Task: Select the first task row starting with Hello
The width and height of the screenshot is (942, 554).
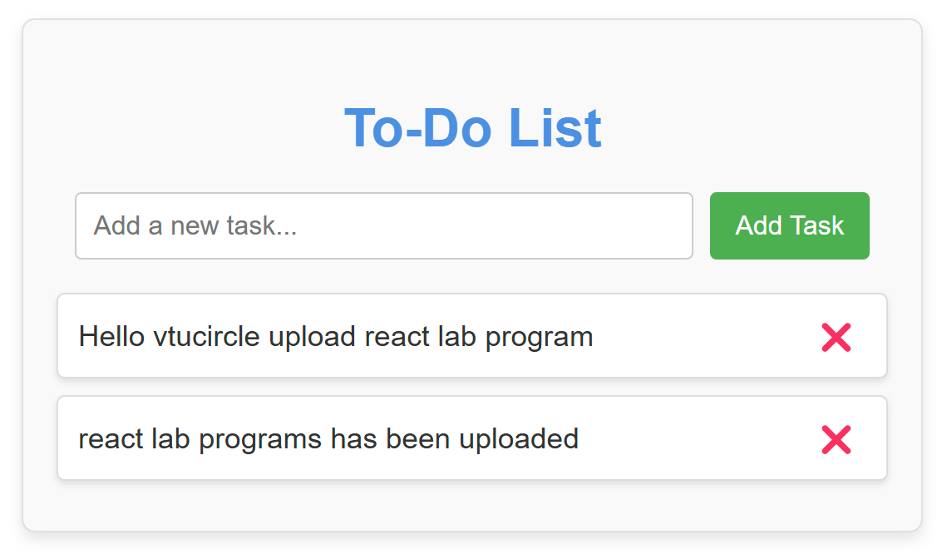Action: [472, 336]
